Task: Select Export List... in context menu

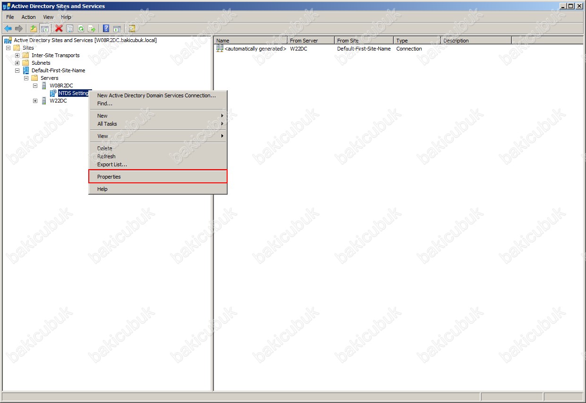Action: [158, 164]
